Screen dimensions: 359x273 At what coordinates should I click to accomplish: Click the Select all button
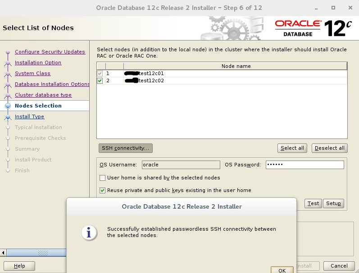click(x=292, y=148)
